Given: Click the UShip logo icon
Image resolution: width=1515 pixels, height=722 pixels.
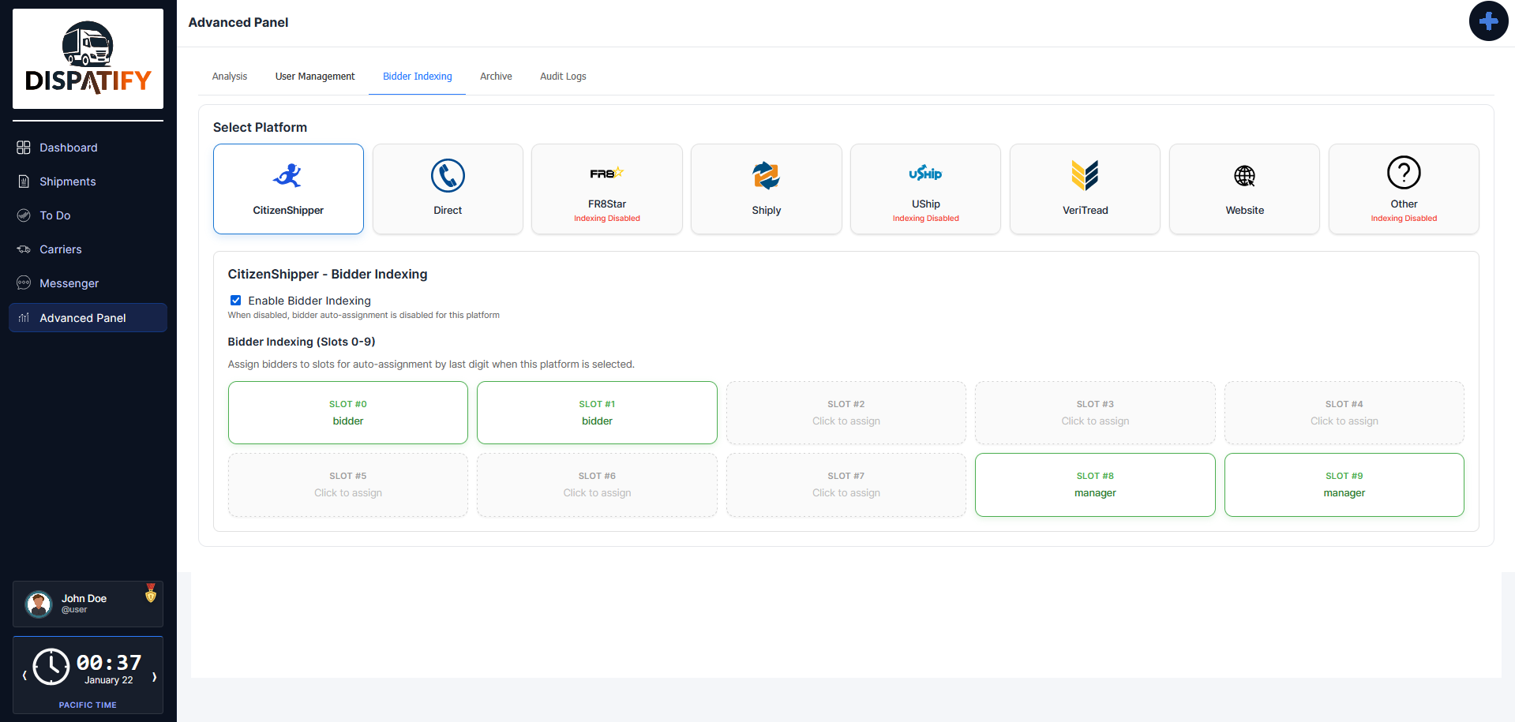Looking at the screenshot, I should [x=925, y=173].
